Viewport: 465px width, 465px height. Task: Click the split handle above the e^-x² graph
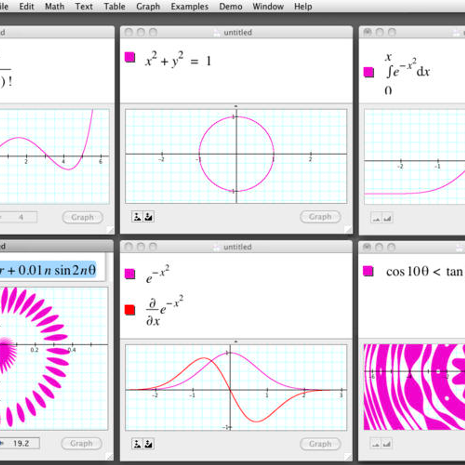pos(236,341)
